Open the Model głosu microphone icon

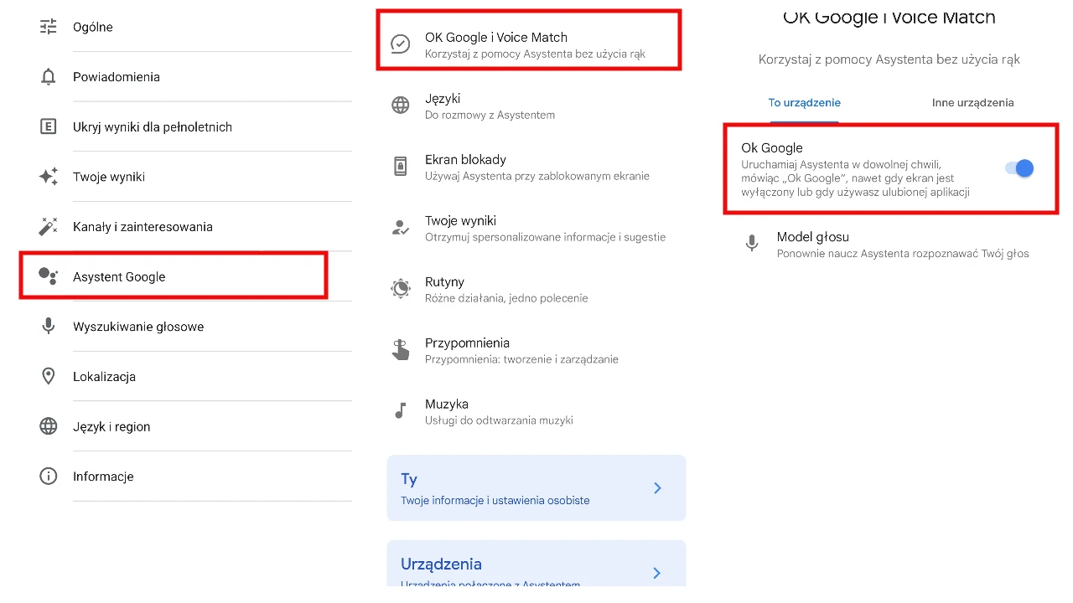point(751,244)
